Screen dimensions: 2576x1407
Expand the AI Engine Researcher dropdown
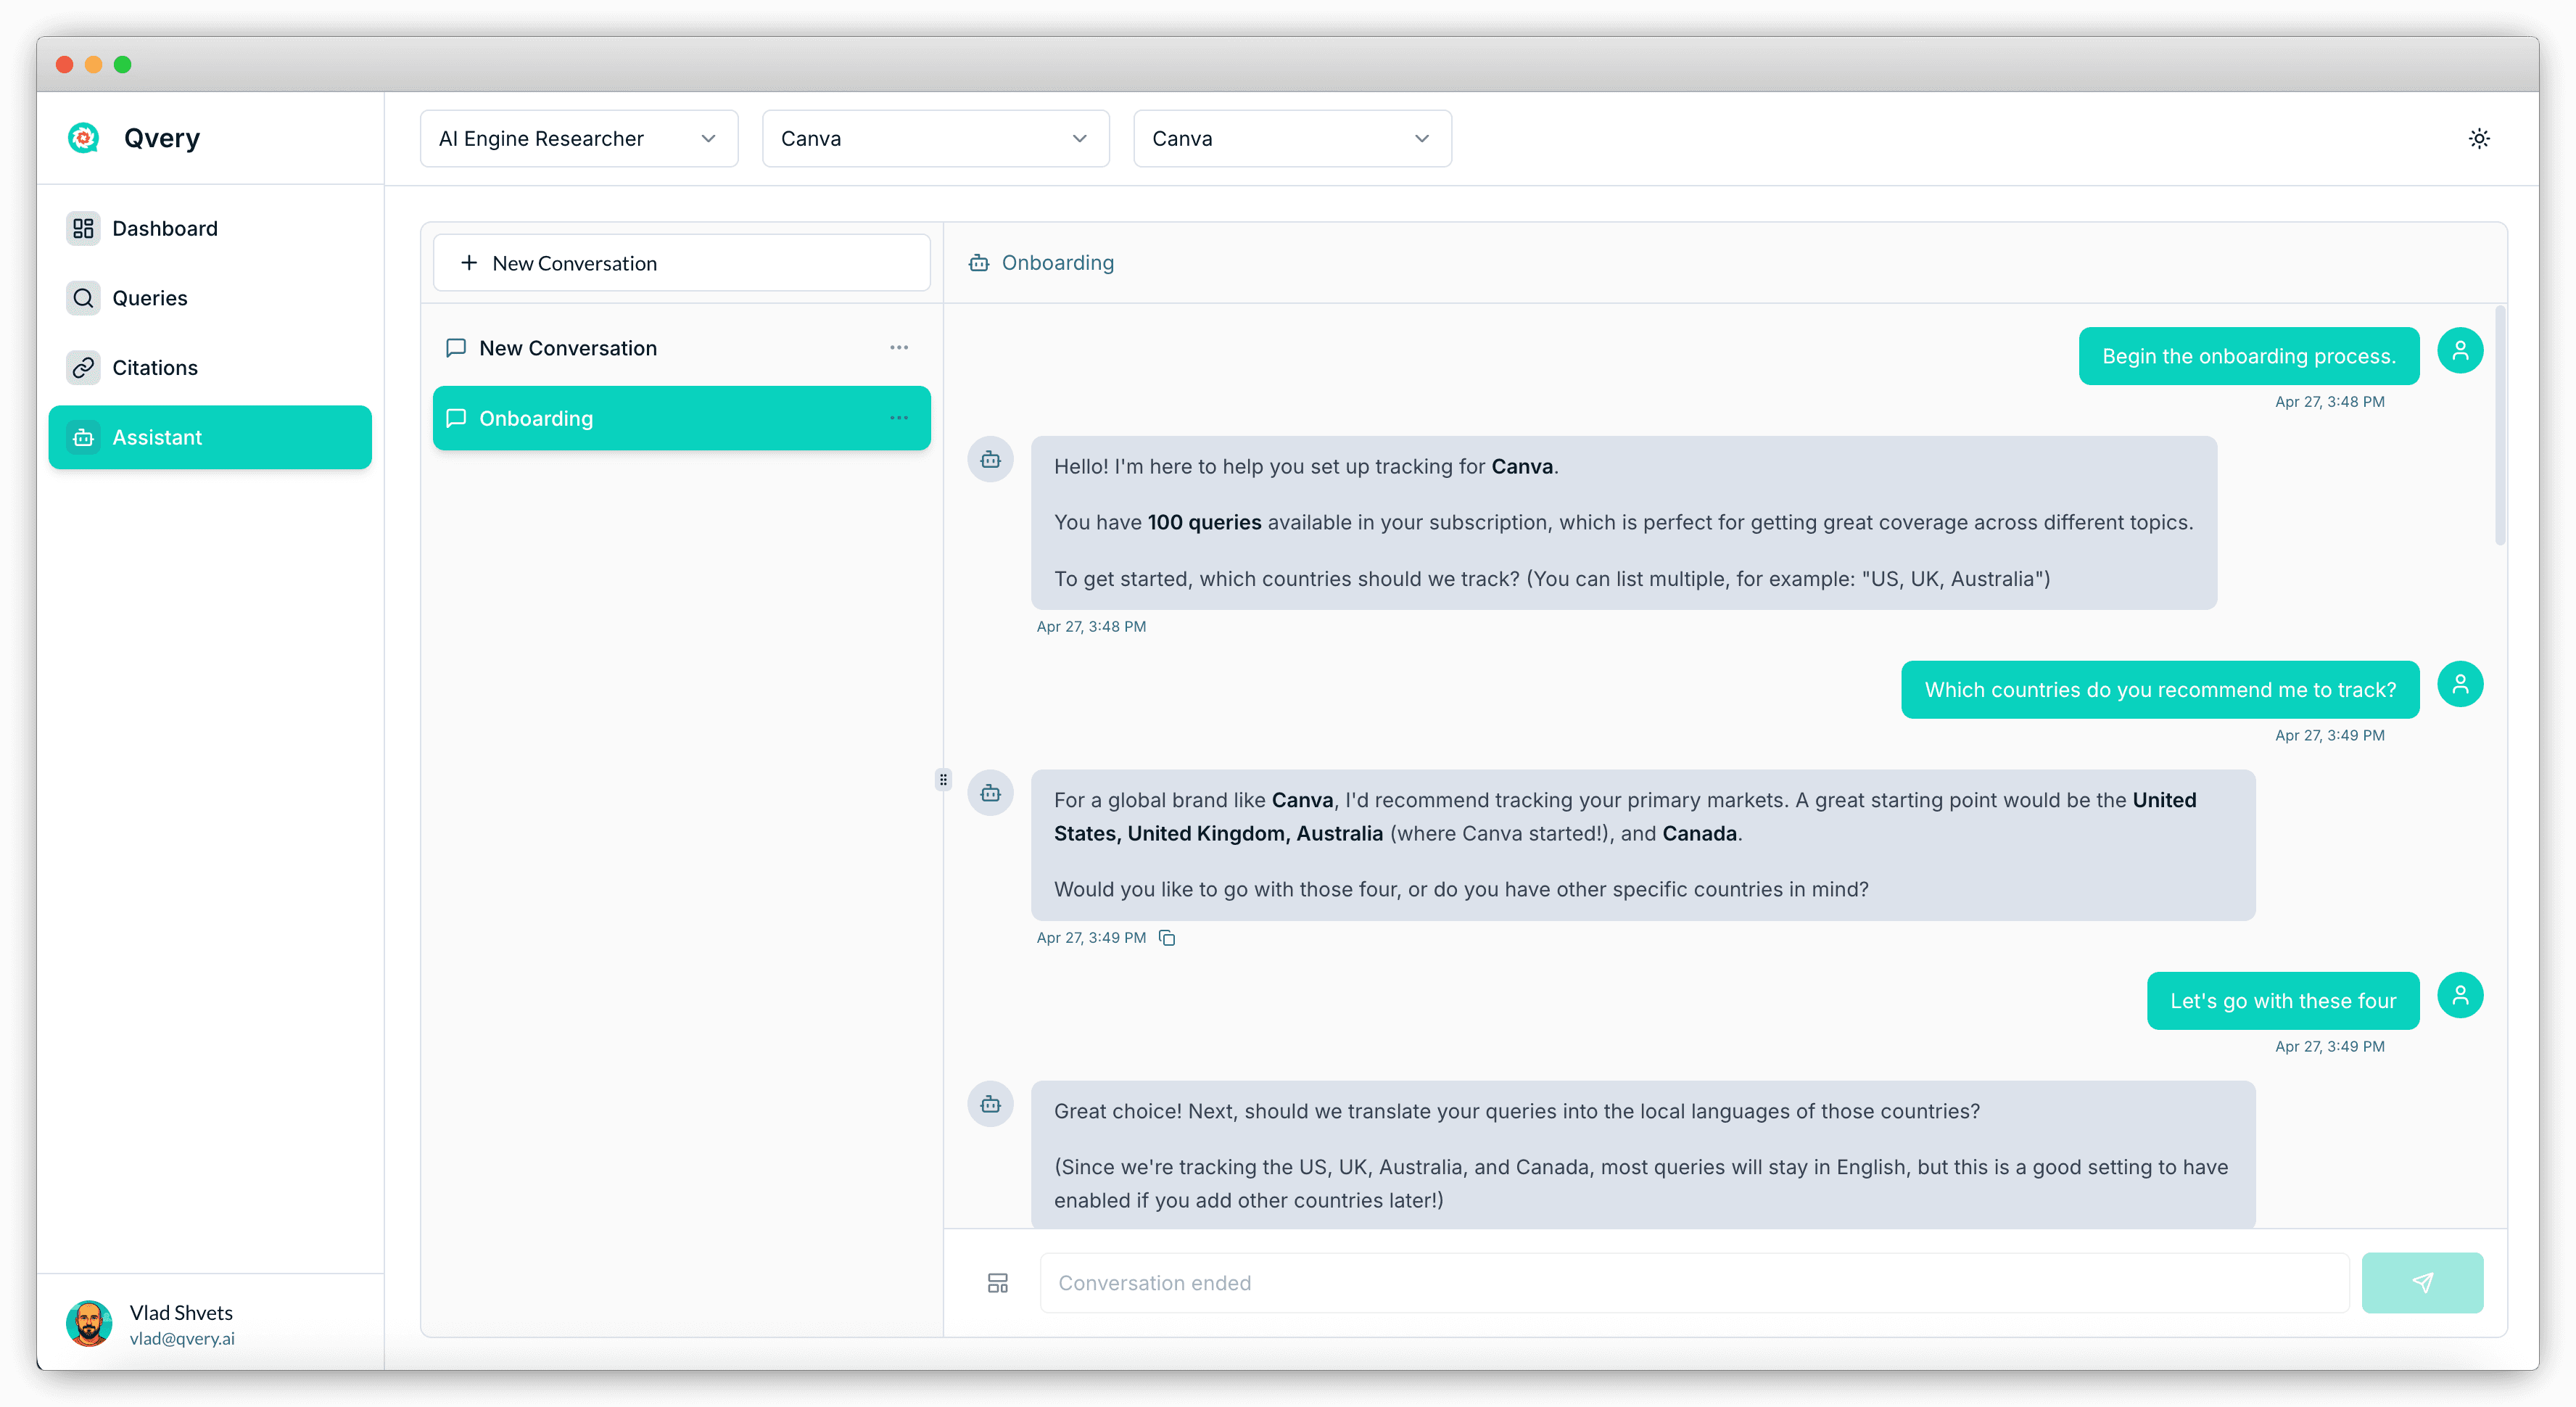[x=578, y=139]
